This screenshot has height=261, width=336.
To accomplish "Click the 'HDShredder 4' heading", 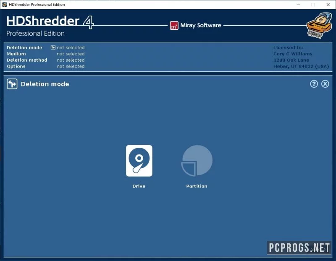I will pos(50,22).
